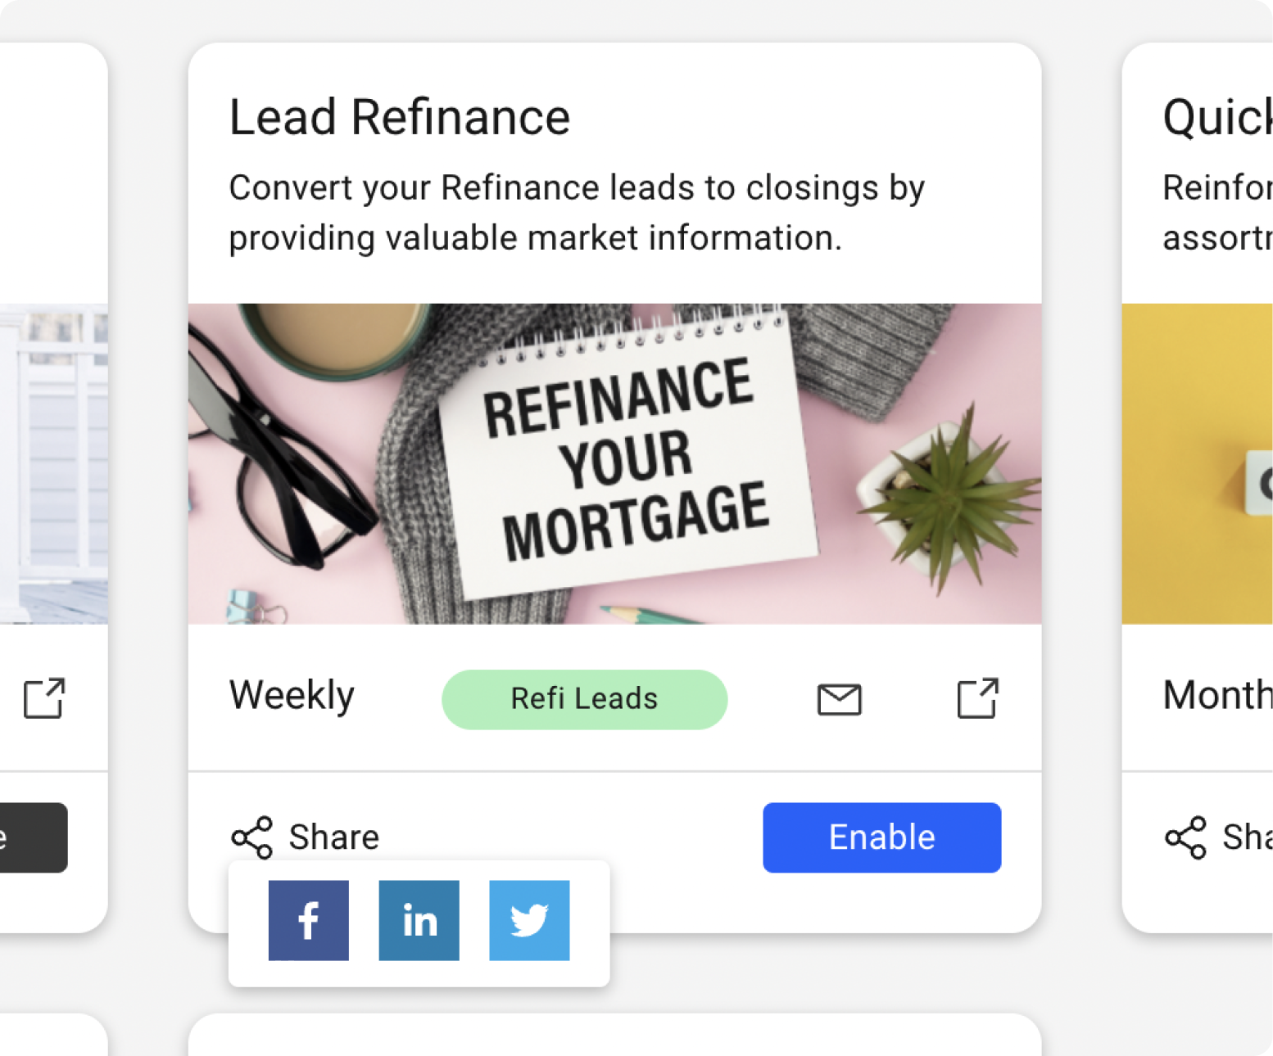Click the Weekly frequency label

click(x=291, y=697)
